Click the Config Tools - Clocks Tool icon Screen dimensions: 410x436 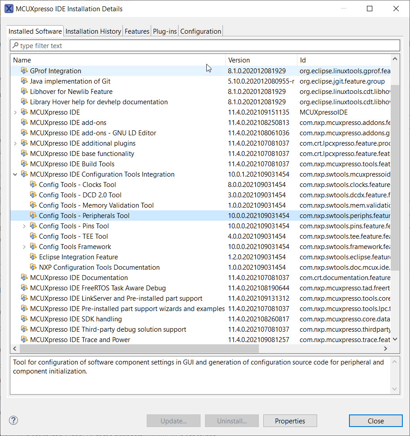pos(33,184)
